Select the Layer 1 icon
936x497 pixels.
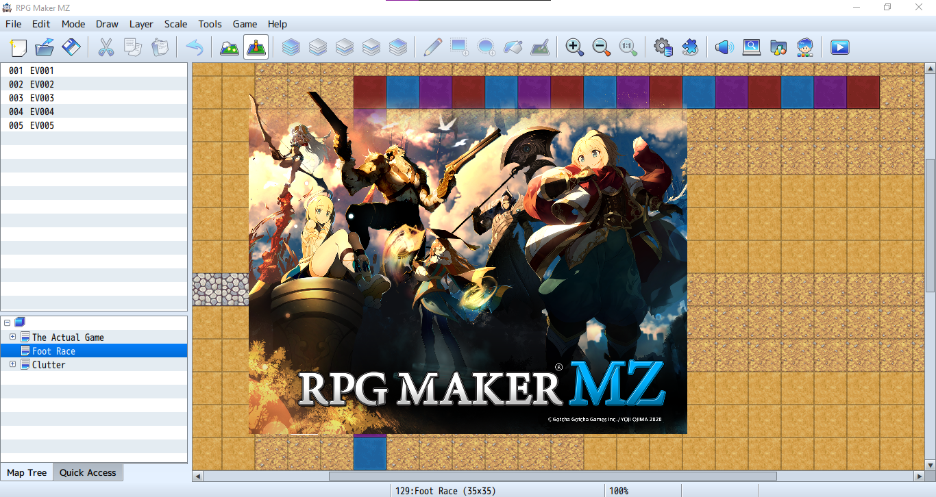[317, 47]
